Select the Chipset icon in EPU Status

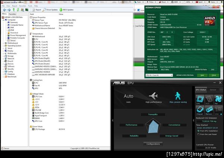[200, 110]
